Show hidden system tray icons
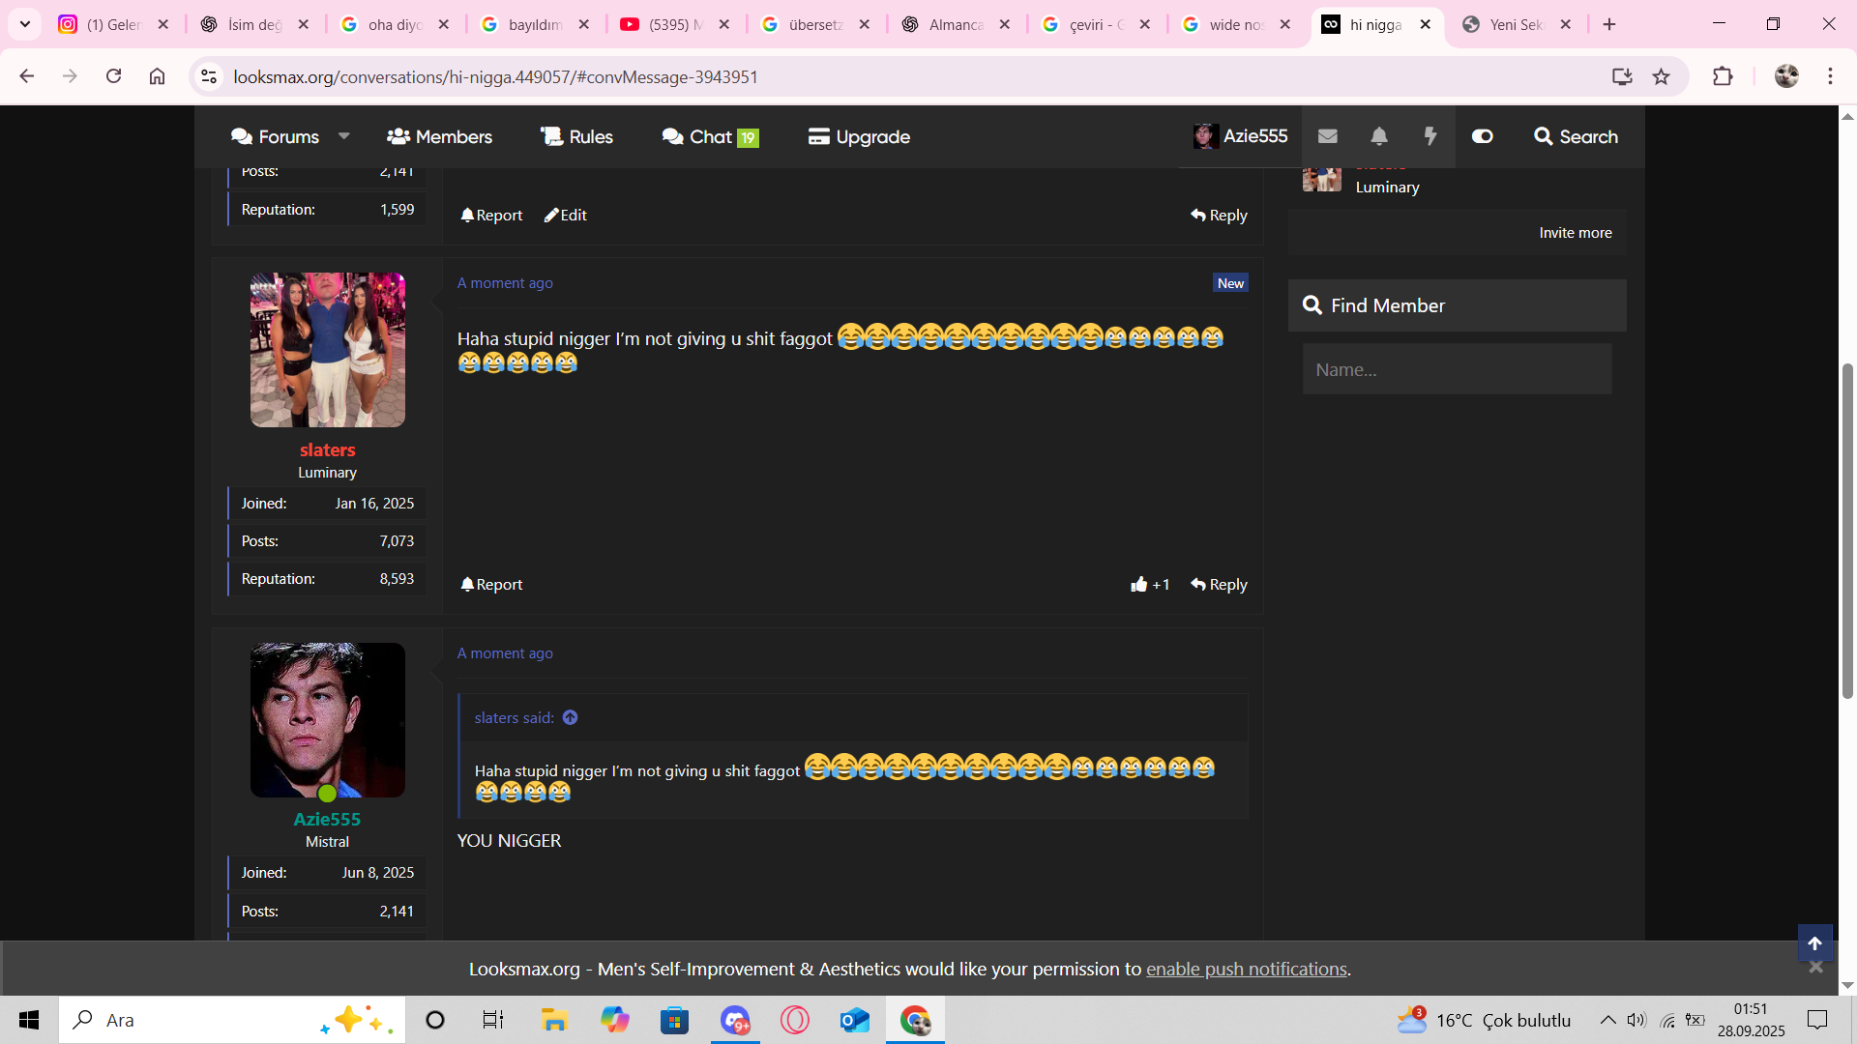1857x1044 pixels. pos(1606,1020)
